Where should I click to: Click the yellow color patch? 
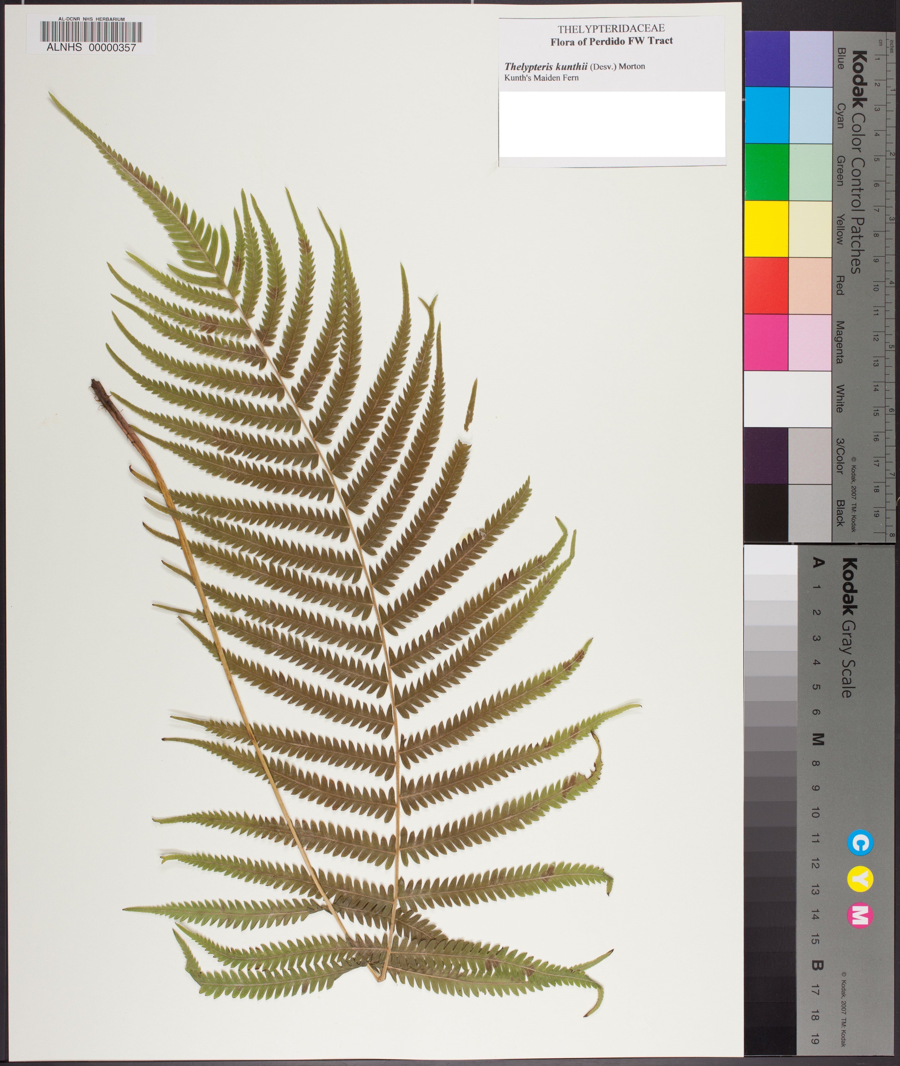pyautogui.click(x=766, y=228)
